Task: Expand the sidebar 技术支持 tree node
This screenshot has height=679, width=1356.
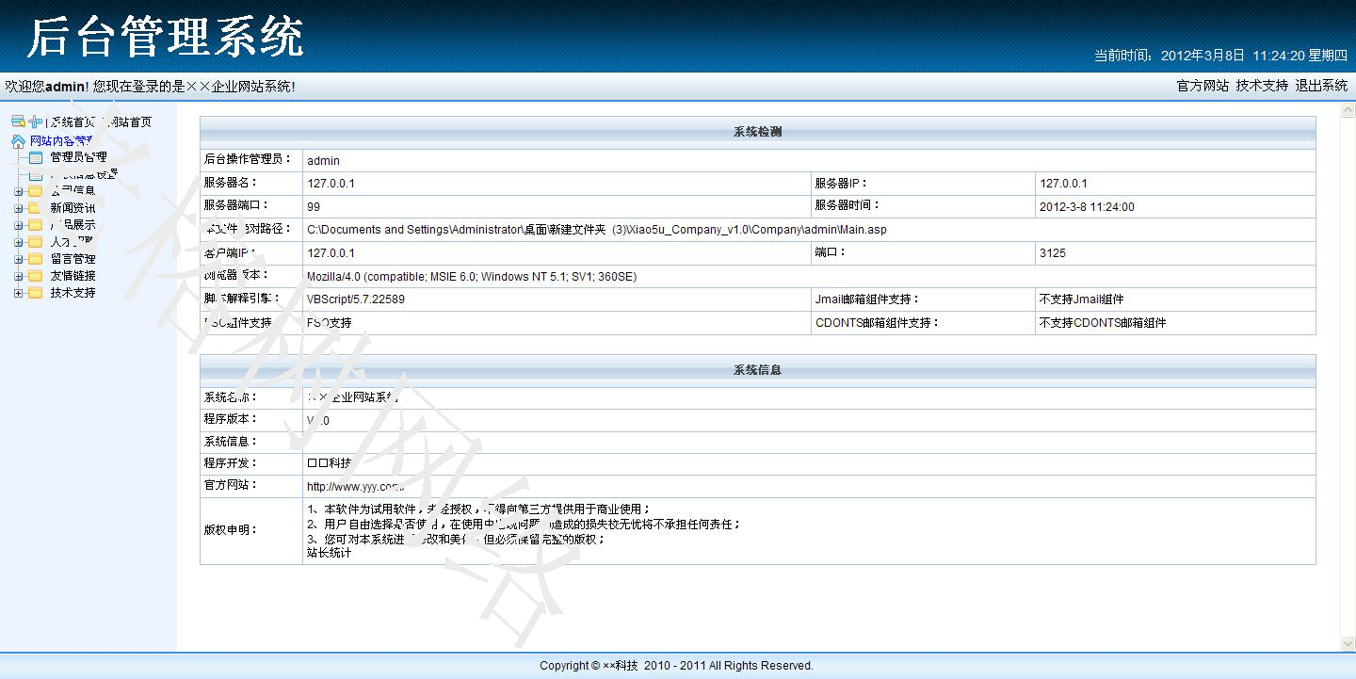Action: (x=19, y=293)
